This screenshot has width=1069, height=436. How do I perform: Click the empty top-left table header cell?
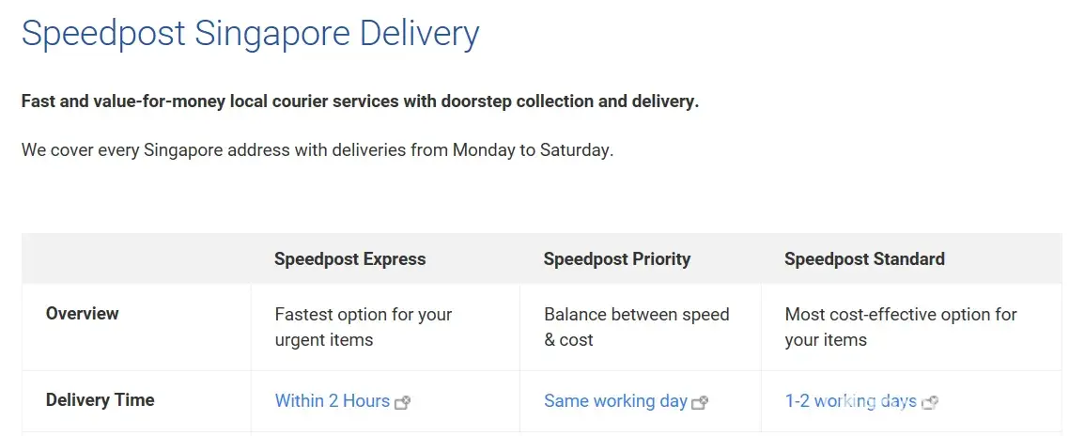click(136, 259)
